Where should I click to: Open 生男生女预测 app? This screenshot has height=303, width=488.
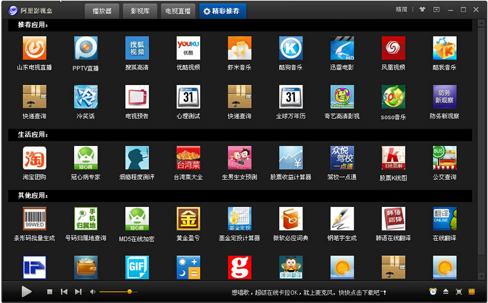tap(240, 158)
